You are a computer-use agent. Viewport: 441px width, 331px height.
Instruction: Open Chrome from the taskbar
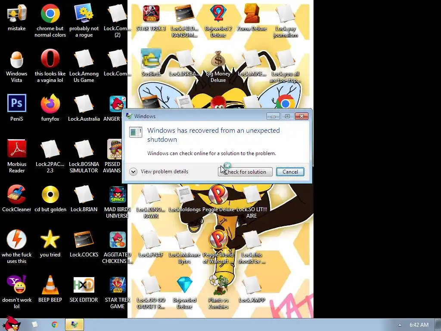55,325
